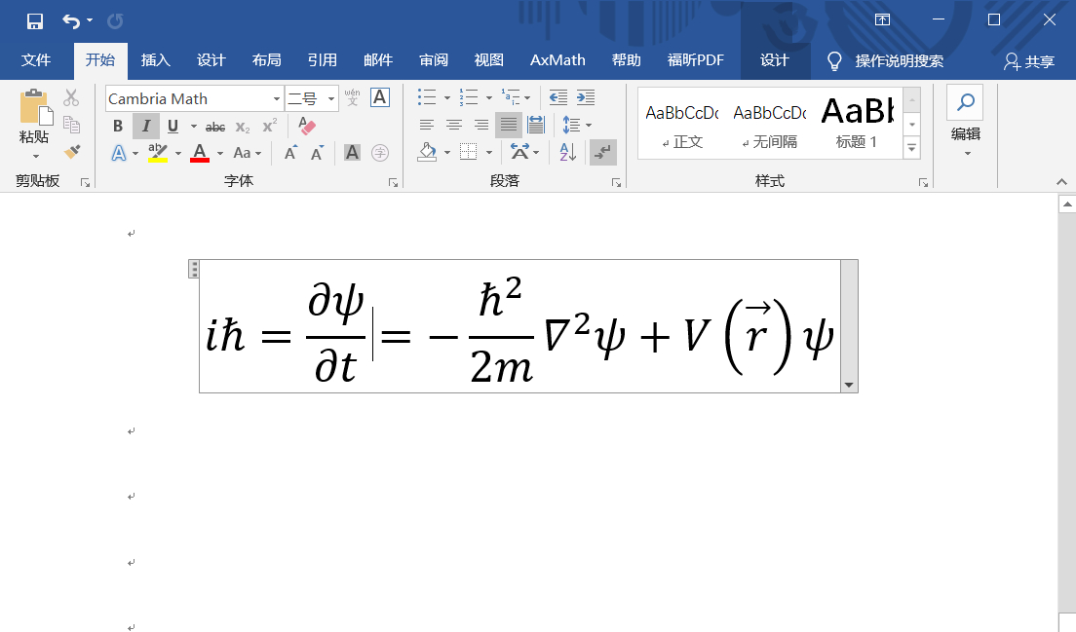1076x632 pixels.
Task: Open the font color dropdown arrow
Action: click(219, 153)
